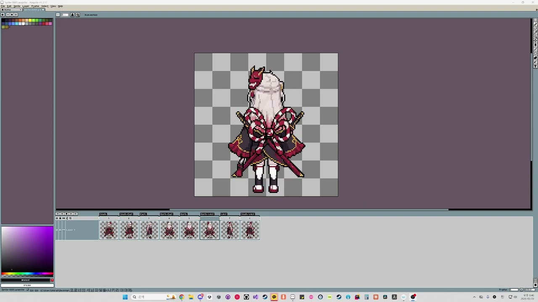Open the Windows Start menu
538x302 pixels.
125,297
